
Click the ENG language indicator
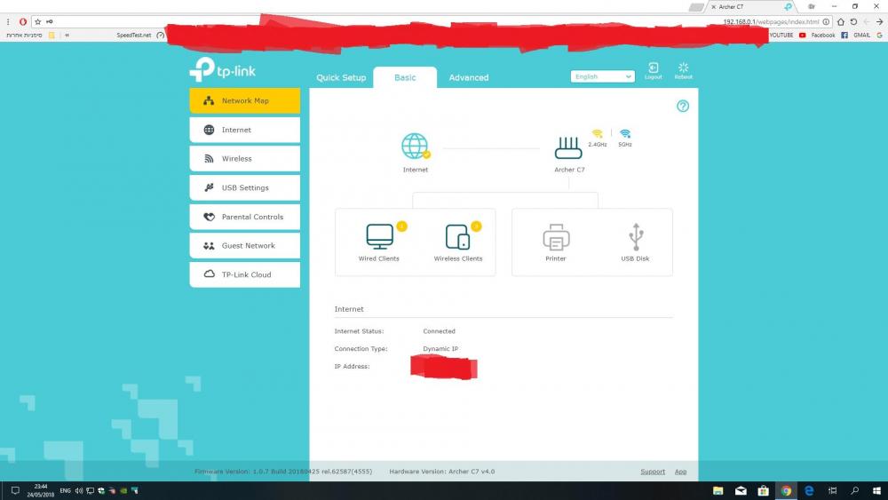point(65,490)
